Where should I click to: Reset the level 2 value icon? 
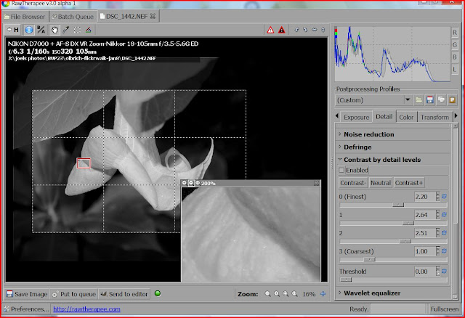pos(444,233)
